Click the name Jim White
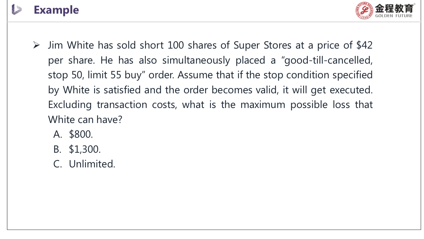 click(71, 45)
